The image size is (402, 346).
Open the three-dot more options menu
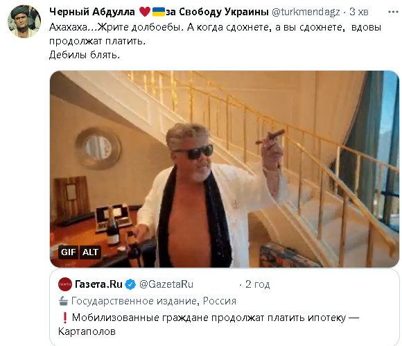pyautogui.click(x=393, y=12)
